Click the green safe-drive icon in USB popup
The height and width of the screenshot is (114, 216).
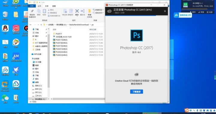[185, 5]
